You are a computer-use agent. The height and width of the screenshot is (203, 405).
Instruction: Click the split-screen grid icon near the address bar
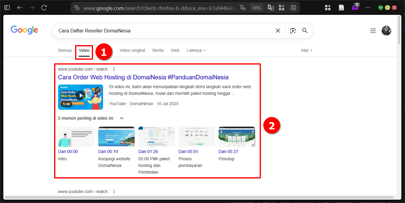click(x=281, y=7)
